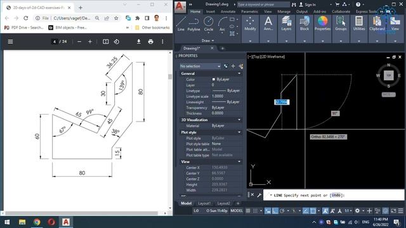The image size is (406, 228).
Task: Open the No selection dropdown
Action: tap(200, 66)
